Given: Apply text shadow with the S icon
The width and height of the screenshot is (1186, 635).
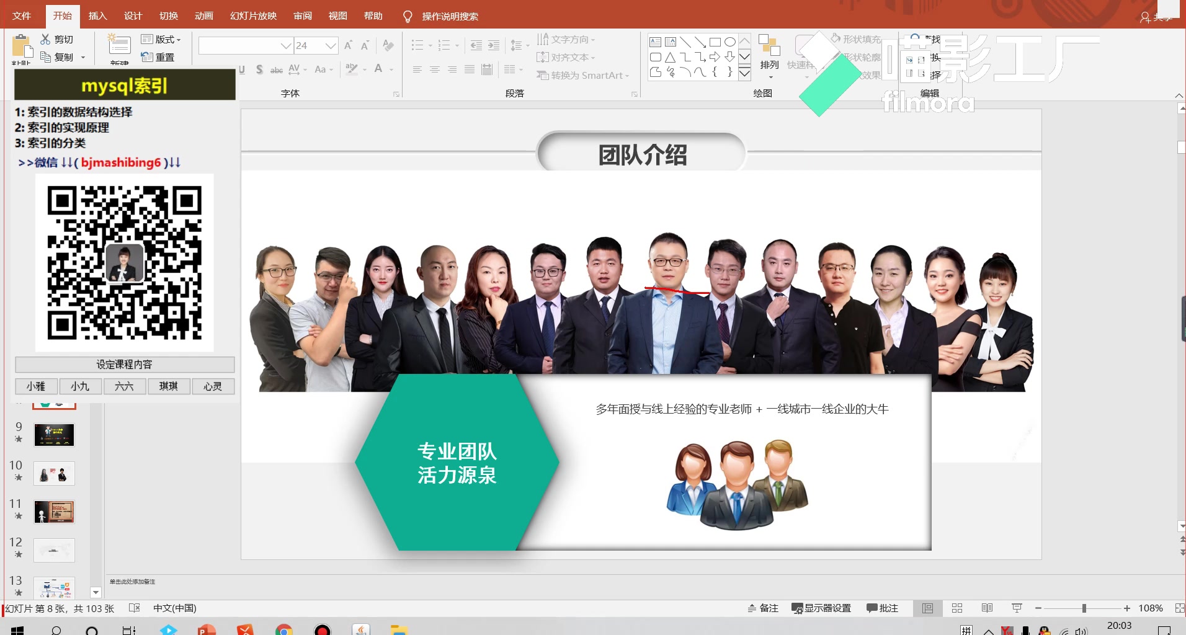Looking at the screenshot, I should 259,69.
